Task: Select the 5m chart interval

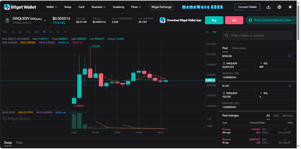Action: [20, 32]
